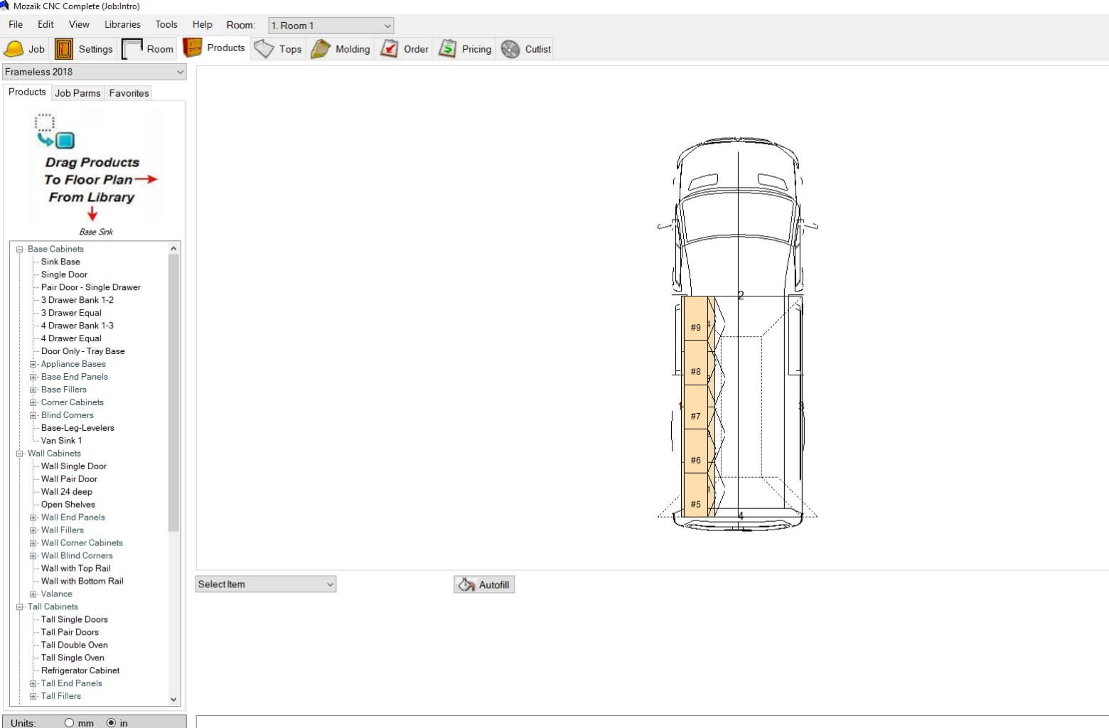Screen dimensions: 1109x728
Task: Select Door Only - Tray Base item
Action: coord(82,351)
